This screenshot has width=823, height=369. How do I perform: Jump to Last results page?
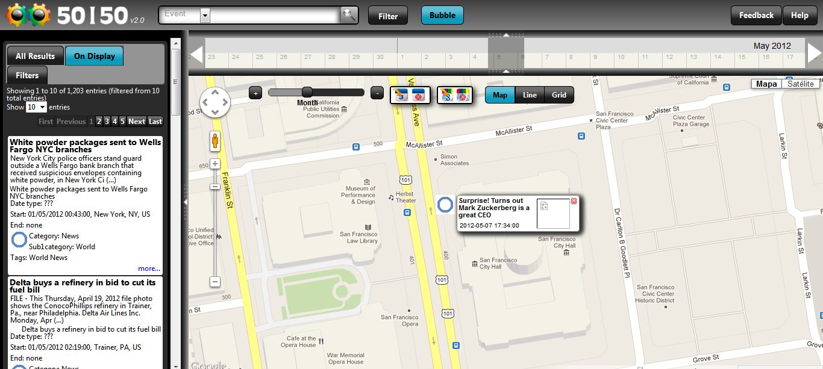155,121
